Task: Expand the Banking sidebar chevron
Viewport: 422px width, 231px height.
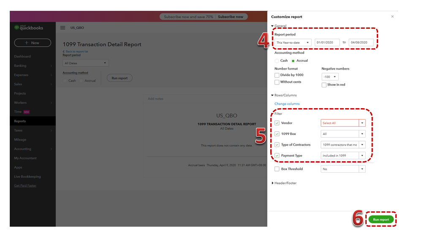Action: tap(51, 65)
